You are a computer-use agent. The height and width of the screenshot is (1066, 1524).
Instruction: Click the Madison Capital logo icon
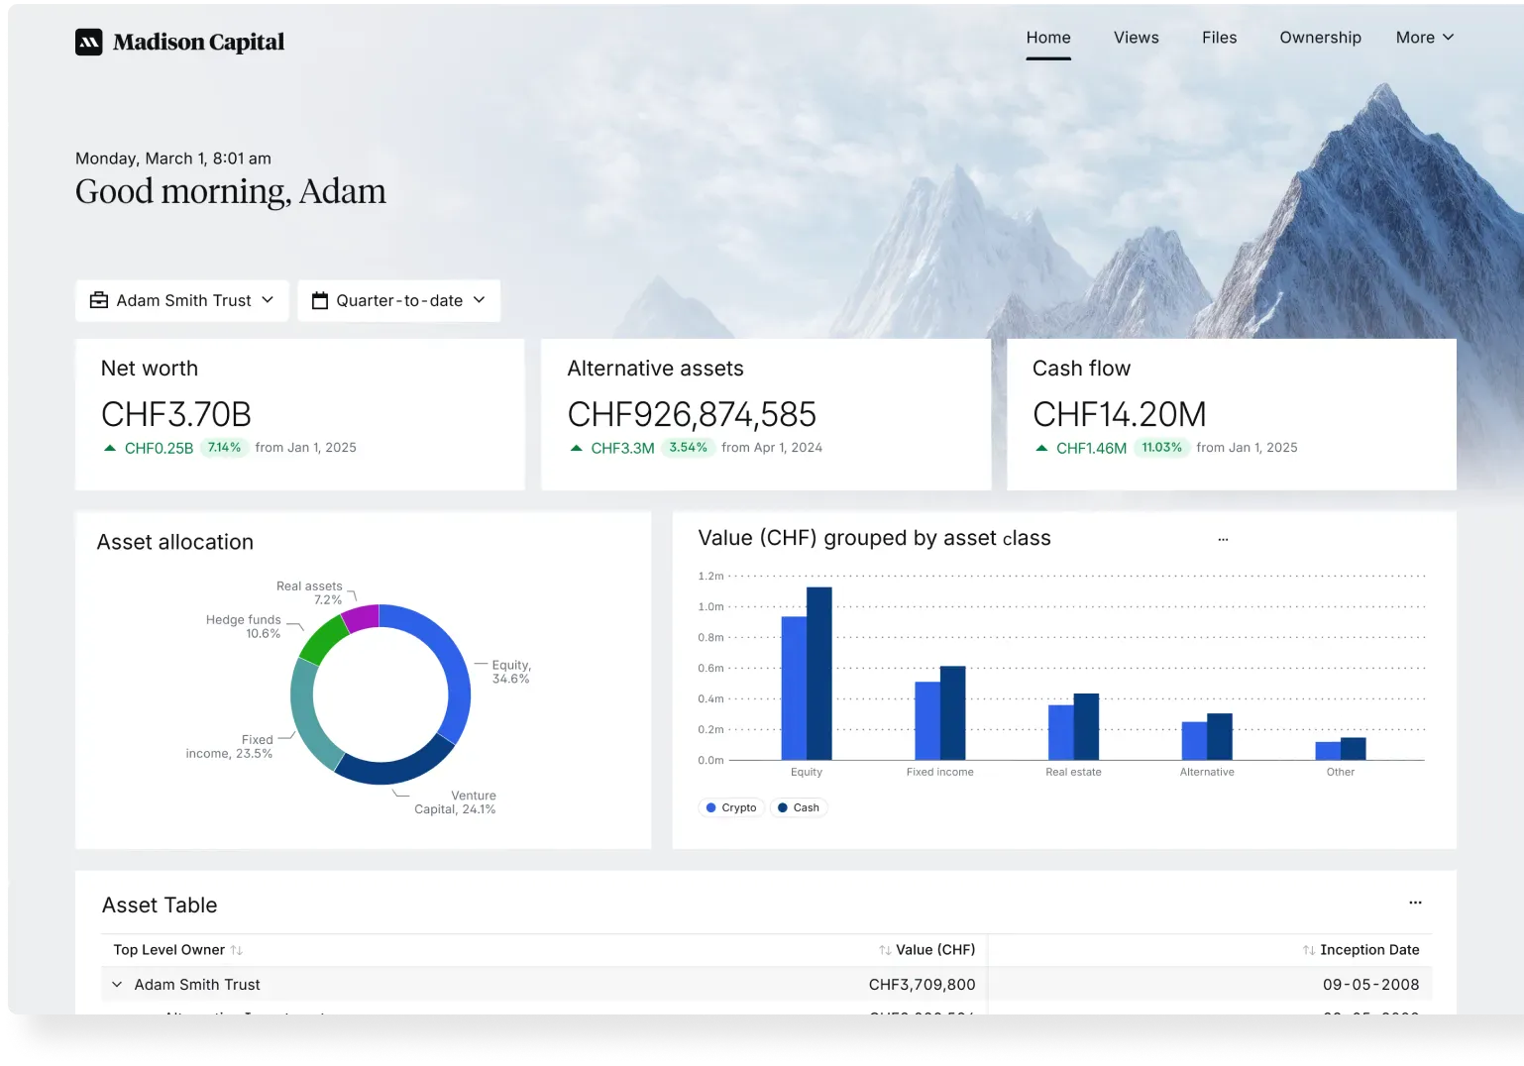[89, 42]
